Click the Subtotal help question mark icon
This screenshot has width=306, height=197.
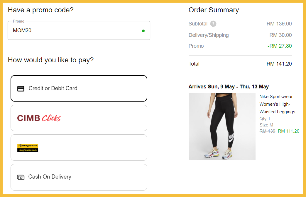tap(213, 24)
